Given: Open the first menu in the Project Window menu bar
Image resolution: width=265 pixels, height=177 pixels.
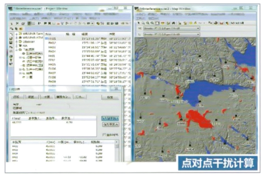Looking at the screenshot, I should click(x=14, y=14).
